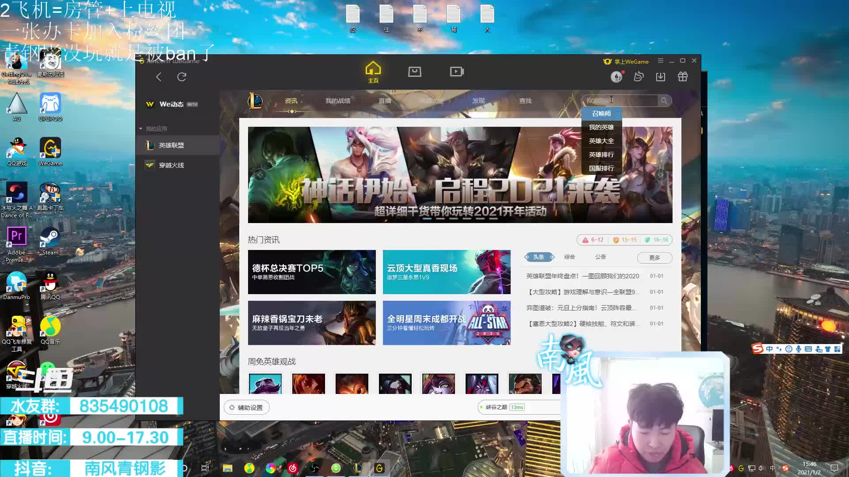Open the 神话伊始 2021 banner
Image resolution: width=849 pixels, height=477 pixels.
coord(460,175)
